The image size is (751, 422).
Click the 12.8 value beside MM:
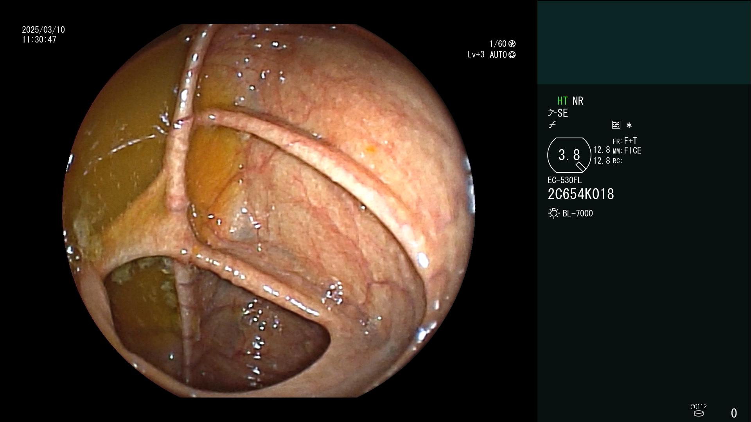tap(602, 150)
